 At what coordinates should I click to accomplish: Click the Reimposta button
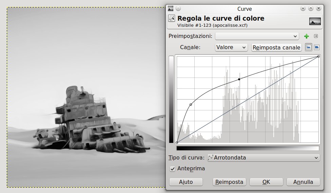coord(229,182)
